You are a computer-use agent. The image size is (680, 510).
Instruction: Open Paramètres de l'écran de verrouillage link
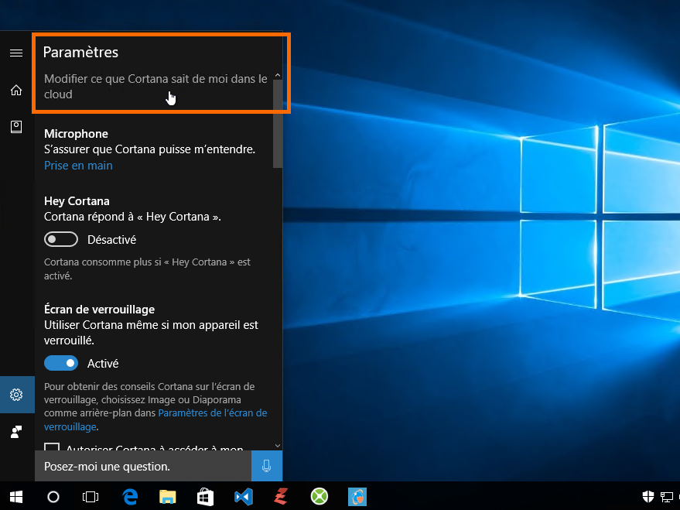[210, 412]
